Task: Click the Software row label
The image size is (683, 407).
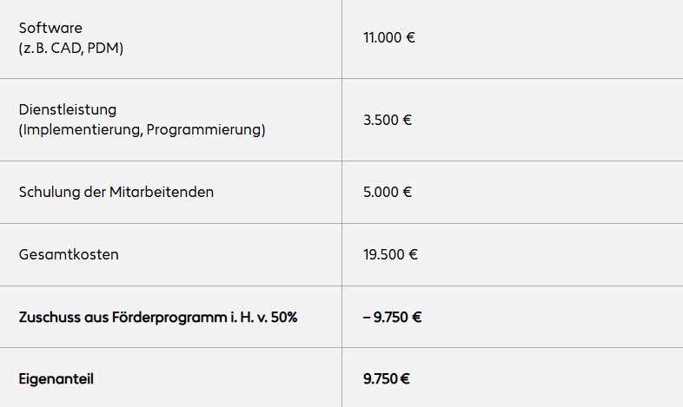Action: tap(50, 29)
